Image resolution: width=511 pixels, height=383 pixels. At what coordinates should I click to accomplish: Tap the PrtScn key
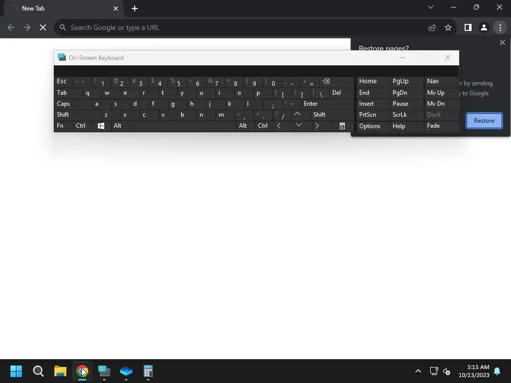point(373,115)
